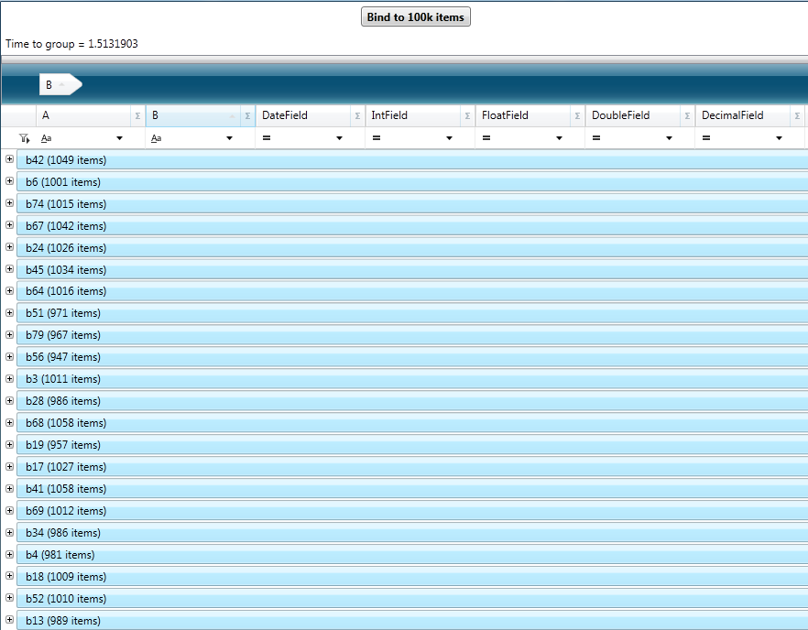
Task: Open DoubleField sigma summary icon
Action: [687, 116]
